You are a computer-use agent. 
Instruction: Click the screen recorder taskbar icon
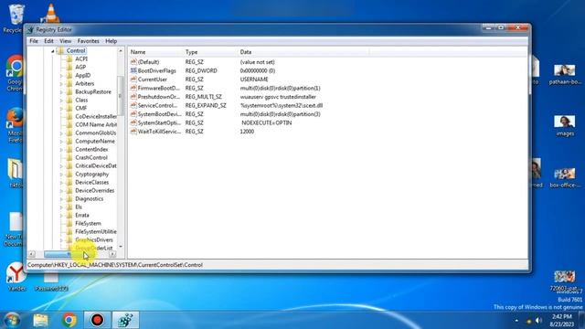(x=97, y=320)
